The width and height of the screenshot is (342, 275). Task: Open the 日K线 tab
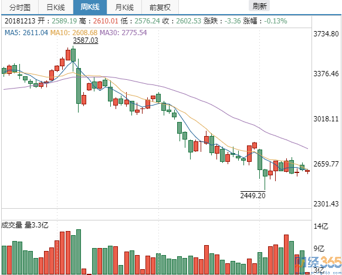[x=56, y=7]
